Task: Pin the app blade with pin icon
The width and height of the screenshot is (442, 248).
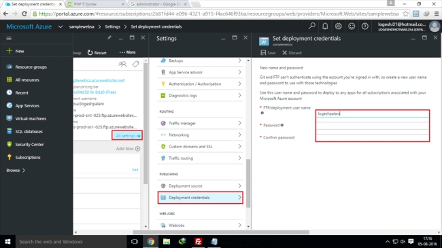Action: [x=109, y=38]
